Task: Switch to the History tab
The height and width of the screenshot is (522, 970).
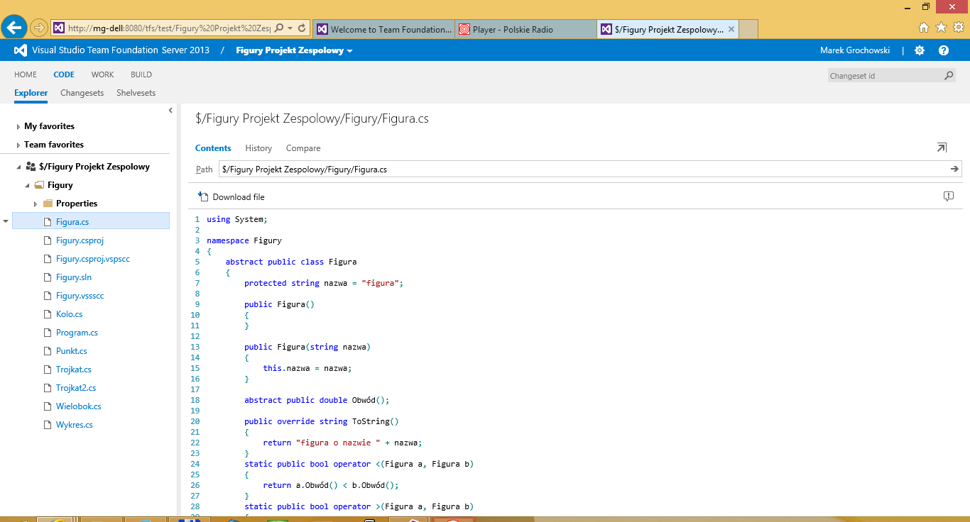Action: 258,148
